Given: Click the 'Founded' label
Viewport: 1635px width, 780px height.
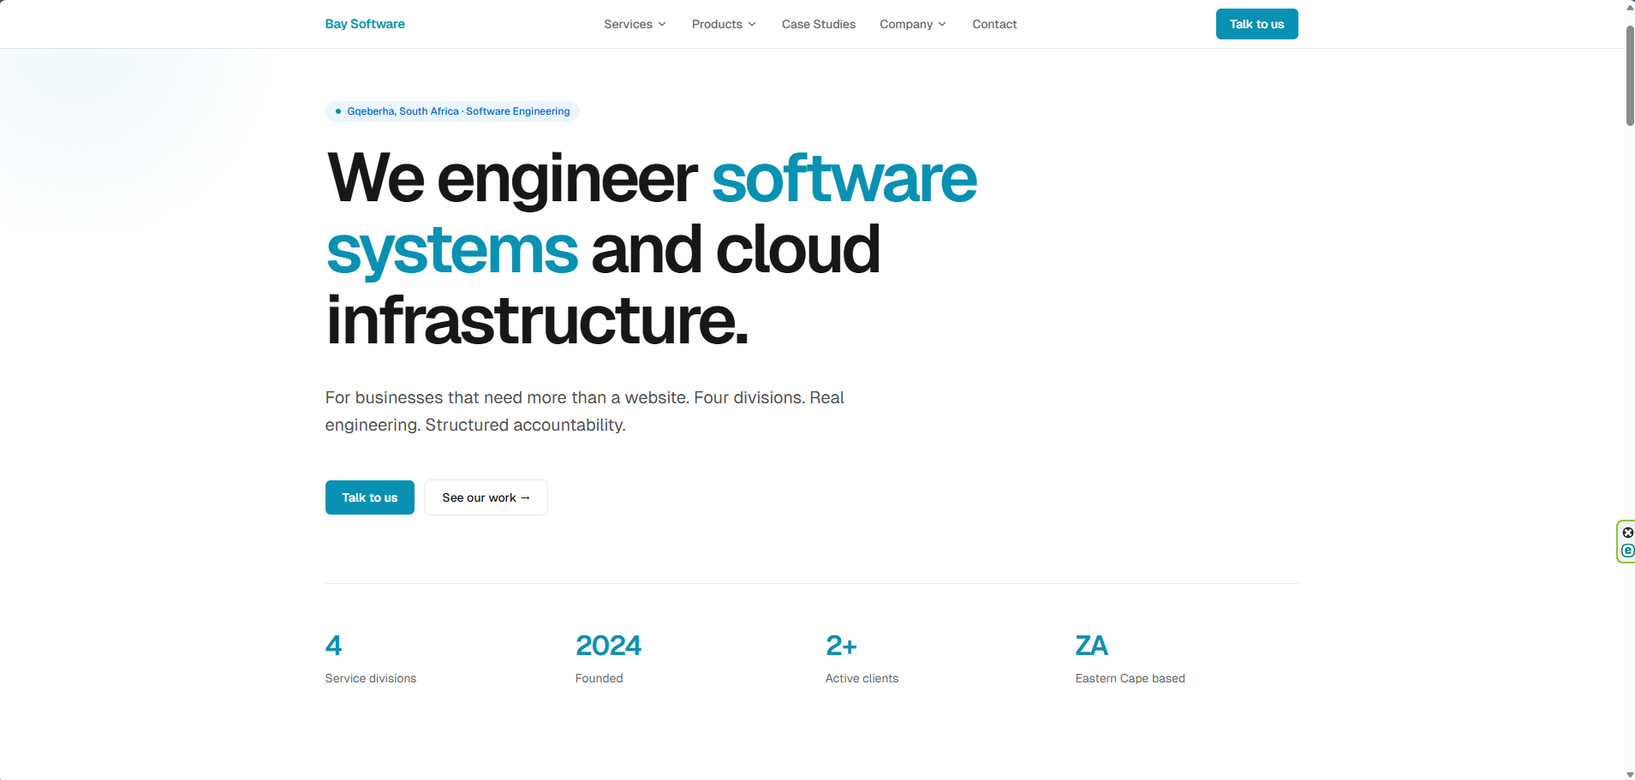Looking at the screenshot, I should (600, 678).
